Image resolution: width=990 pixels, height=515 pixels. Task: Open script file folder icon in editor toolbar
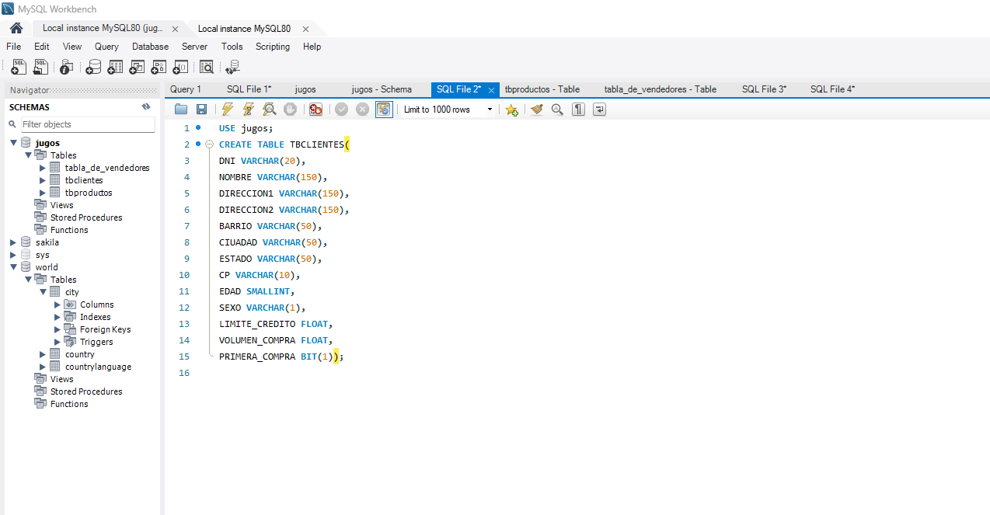click(181, 110)
